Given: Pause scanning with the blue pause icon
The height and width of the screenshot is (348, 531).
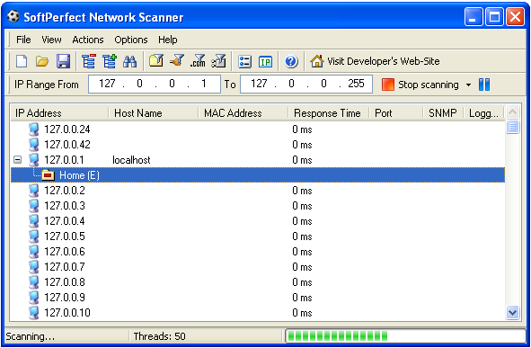Looking at the screenshot, I should pos(484,85).
